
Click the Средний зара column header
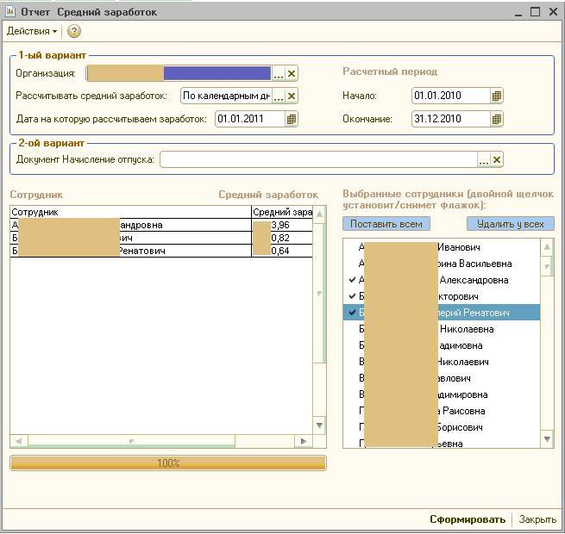[282, 212]
